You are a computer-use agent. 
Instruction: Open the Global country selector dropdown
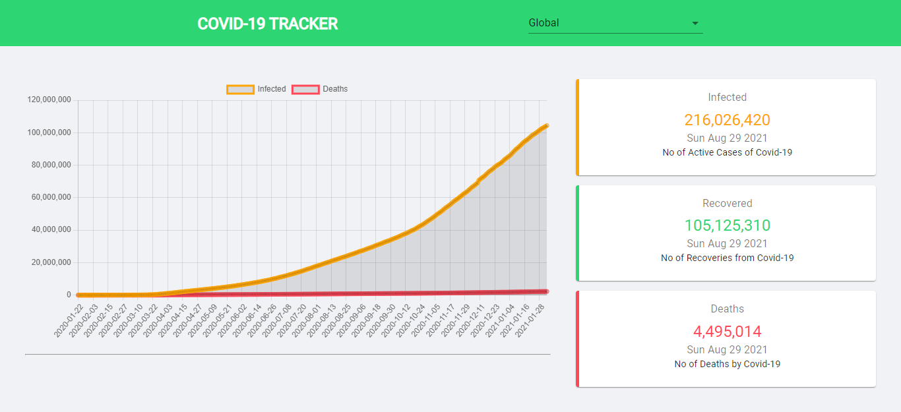[613, 22]
